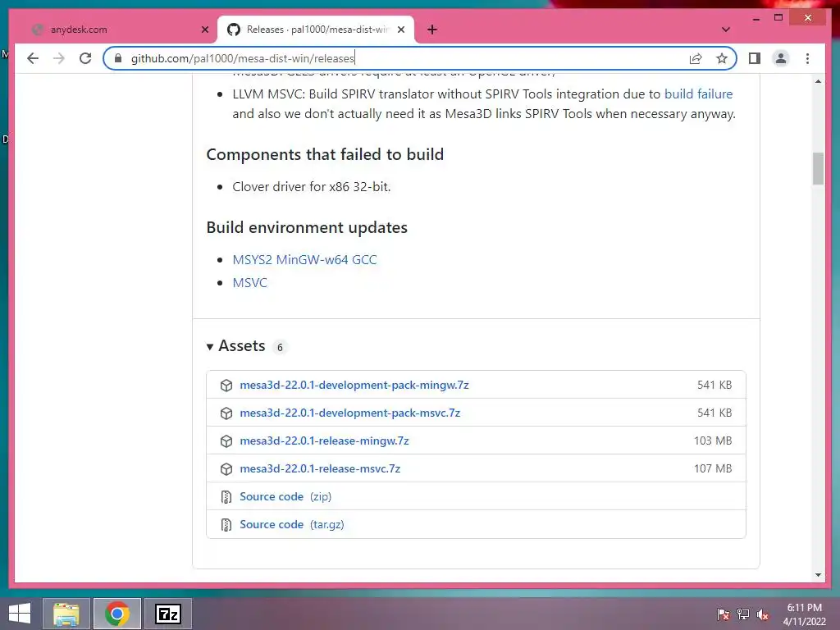Download mesa3d-22.0.1-release-msvc.7z
The height and width of the screenshot is (630, 840).
click(320, 468)
